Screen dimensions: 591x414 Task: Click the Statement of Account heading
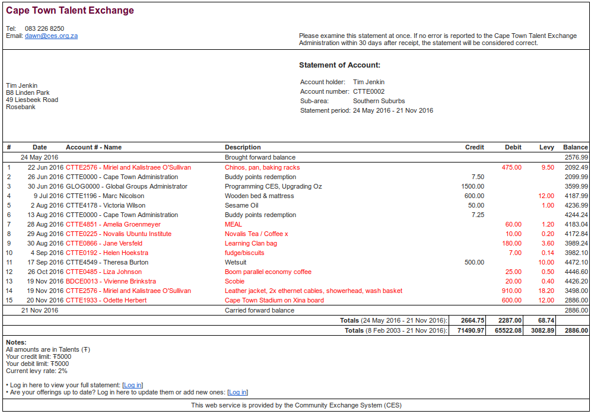click(x=339, y=65)
